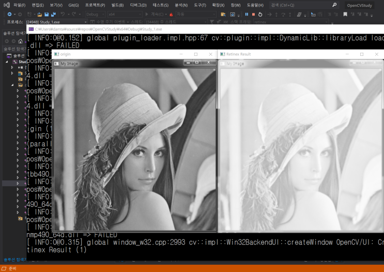The image size is (384, 272).
Task: Click the screenshot camera toolbar icon
Action: point(233,14)
